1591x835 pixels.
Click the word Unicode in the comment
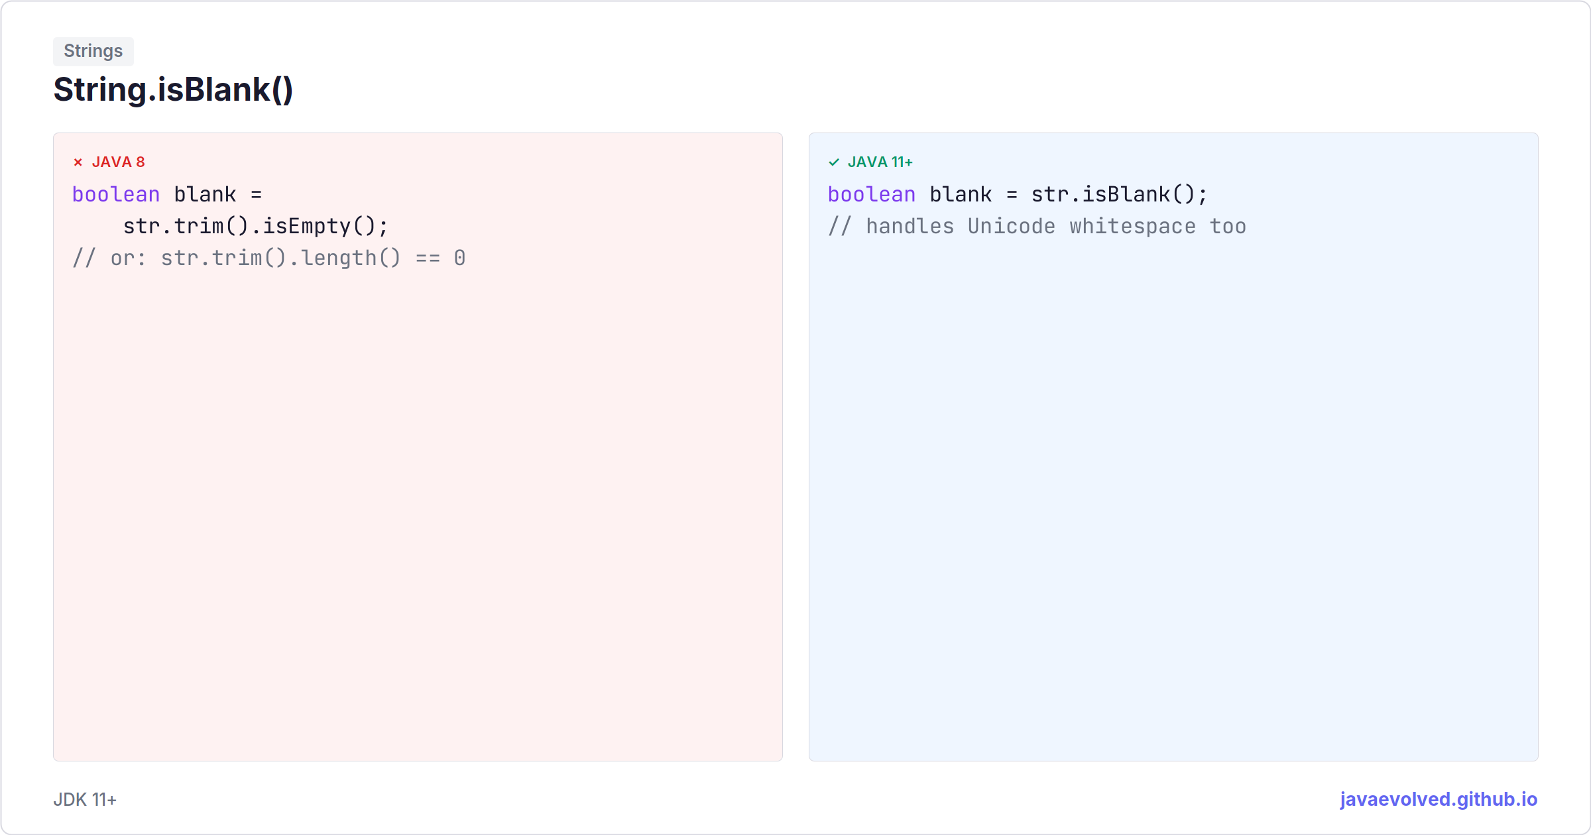[x=1012, y=226]
